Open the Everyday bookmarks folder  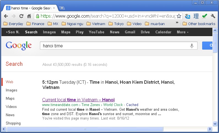pyautogui.click(x=13, y=24)
